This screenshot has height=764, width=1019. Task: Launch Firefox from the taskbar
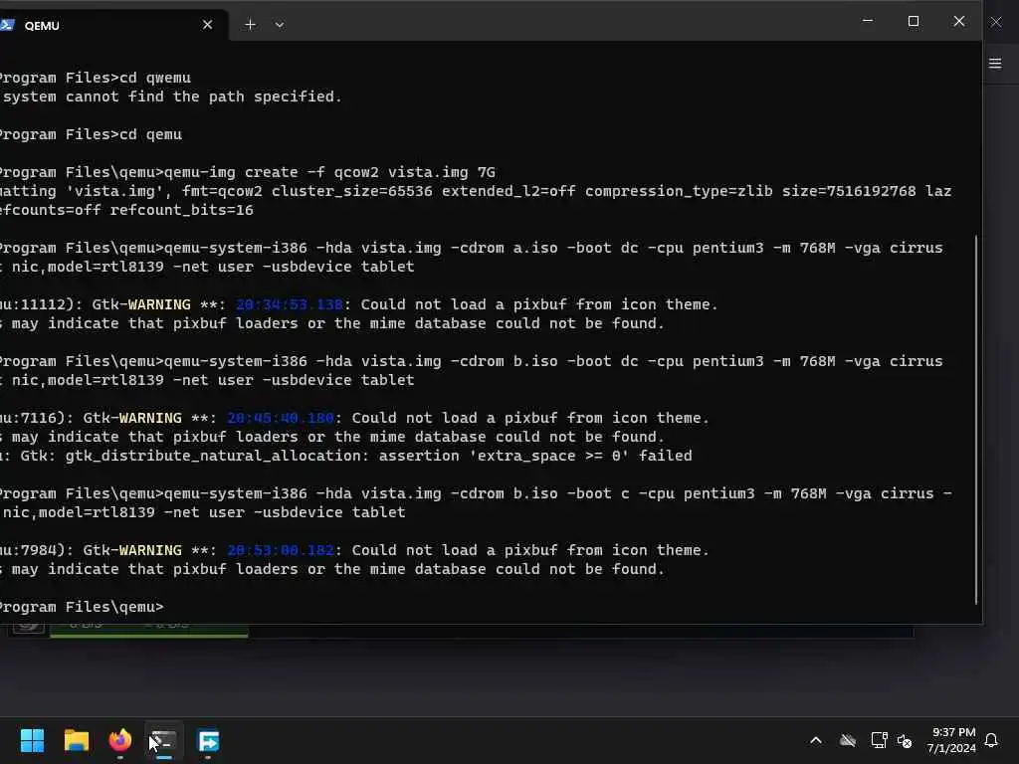[120, 740]
